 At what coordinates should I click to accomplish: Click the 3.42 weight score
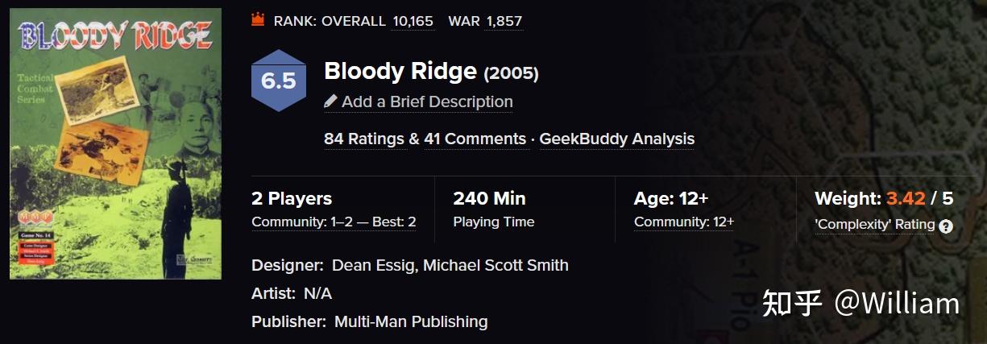(x=907, y=198)
